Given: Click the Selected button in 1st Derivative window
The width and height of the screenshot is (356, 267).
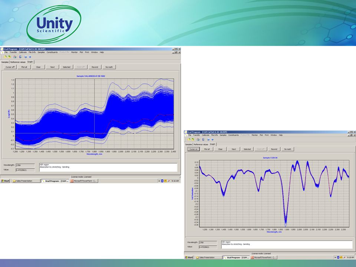Looking at the screenshot, I should [247, 149].
